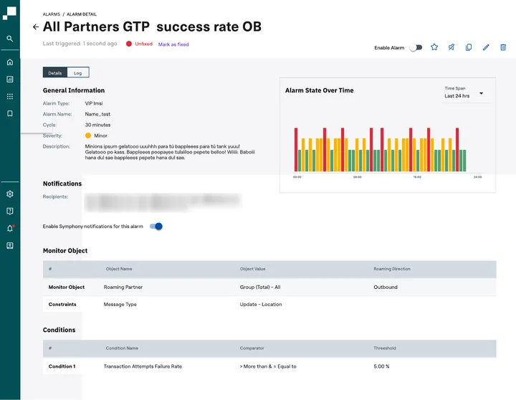Click the Threshold column header
Screen dimensions: 516x400
[385, 348]
